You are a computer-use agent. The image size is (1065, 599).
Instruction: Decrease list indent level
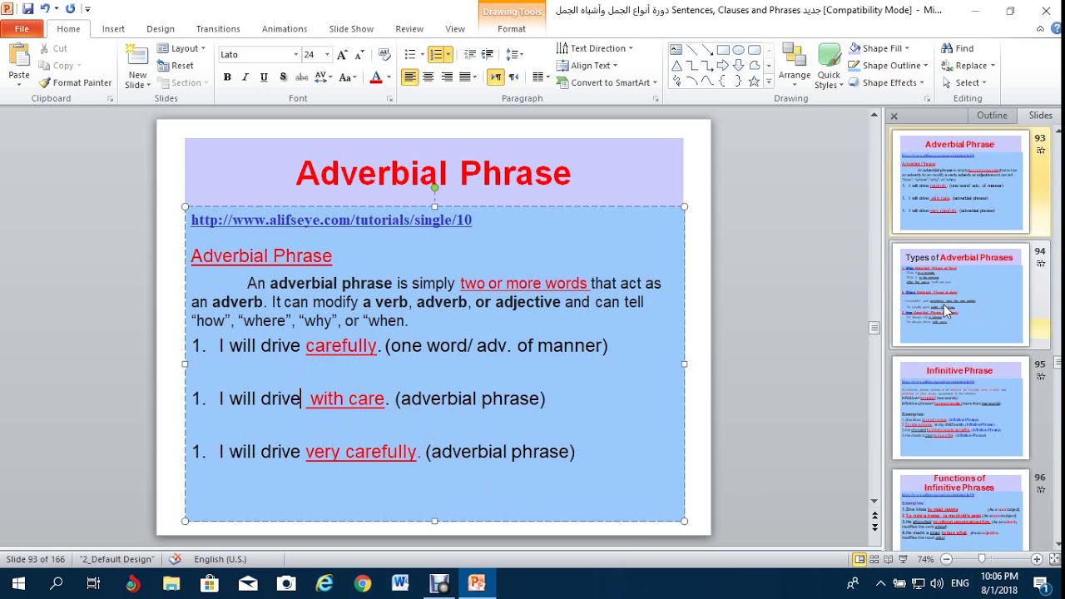(470, 54)
